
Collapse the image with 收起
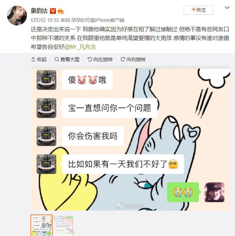pyautogui.click(x=39, y=59)
